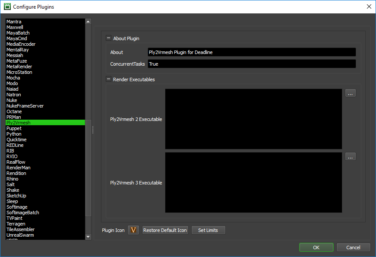Select Rhino plugin

(45, 179)
